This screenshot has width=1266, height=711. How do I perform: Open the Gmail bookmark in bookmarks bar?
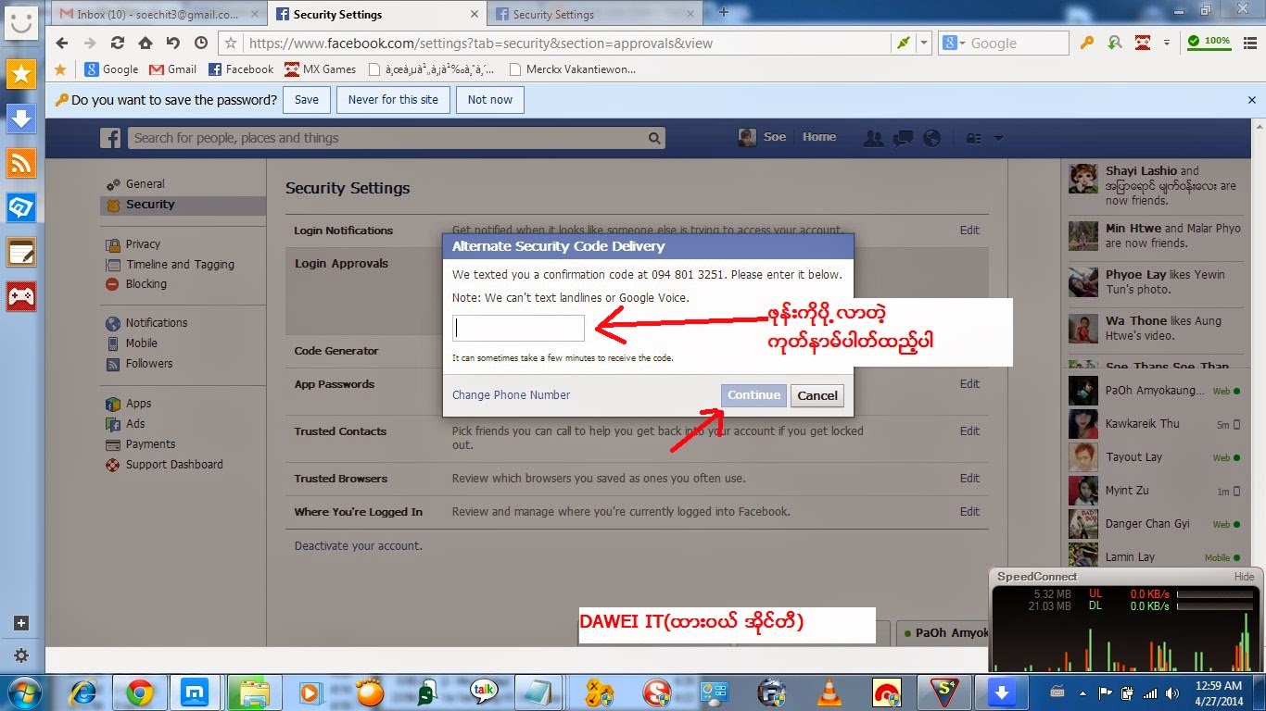pos(173,69)
